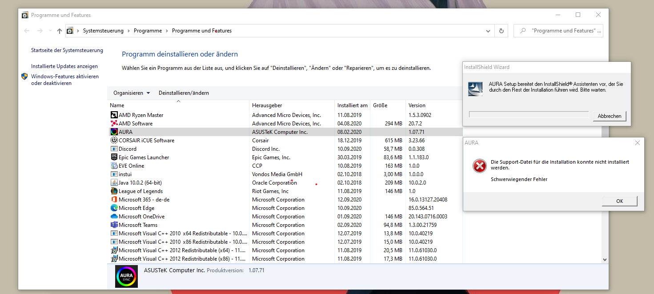Expand the address bar history dropdown
654x294 pixels.
pyautogui.click(x=488, y=31)
